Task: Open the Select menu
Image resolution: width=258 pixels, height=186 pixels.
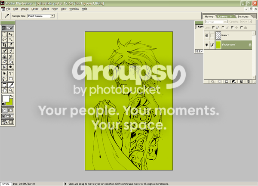Action: coord(45,9)
